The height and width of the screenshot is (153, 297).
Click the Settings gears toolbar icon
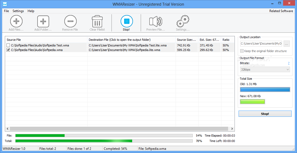pyautogui.click(x=183, y=21)
